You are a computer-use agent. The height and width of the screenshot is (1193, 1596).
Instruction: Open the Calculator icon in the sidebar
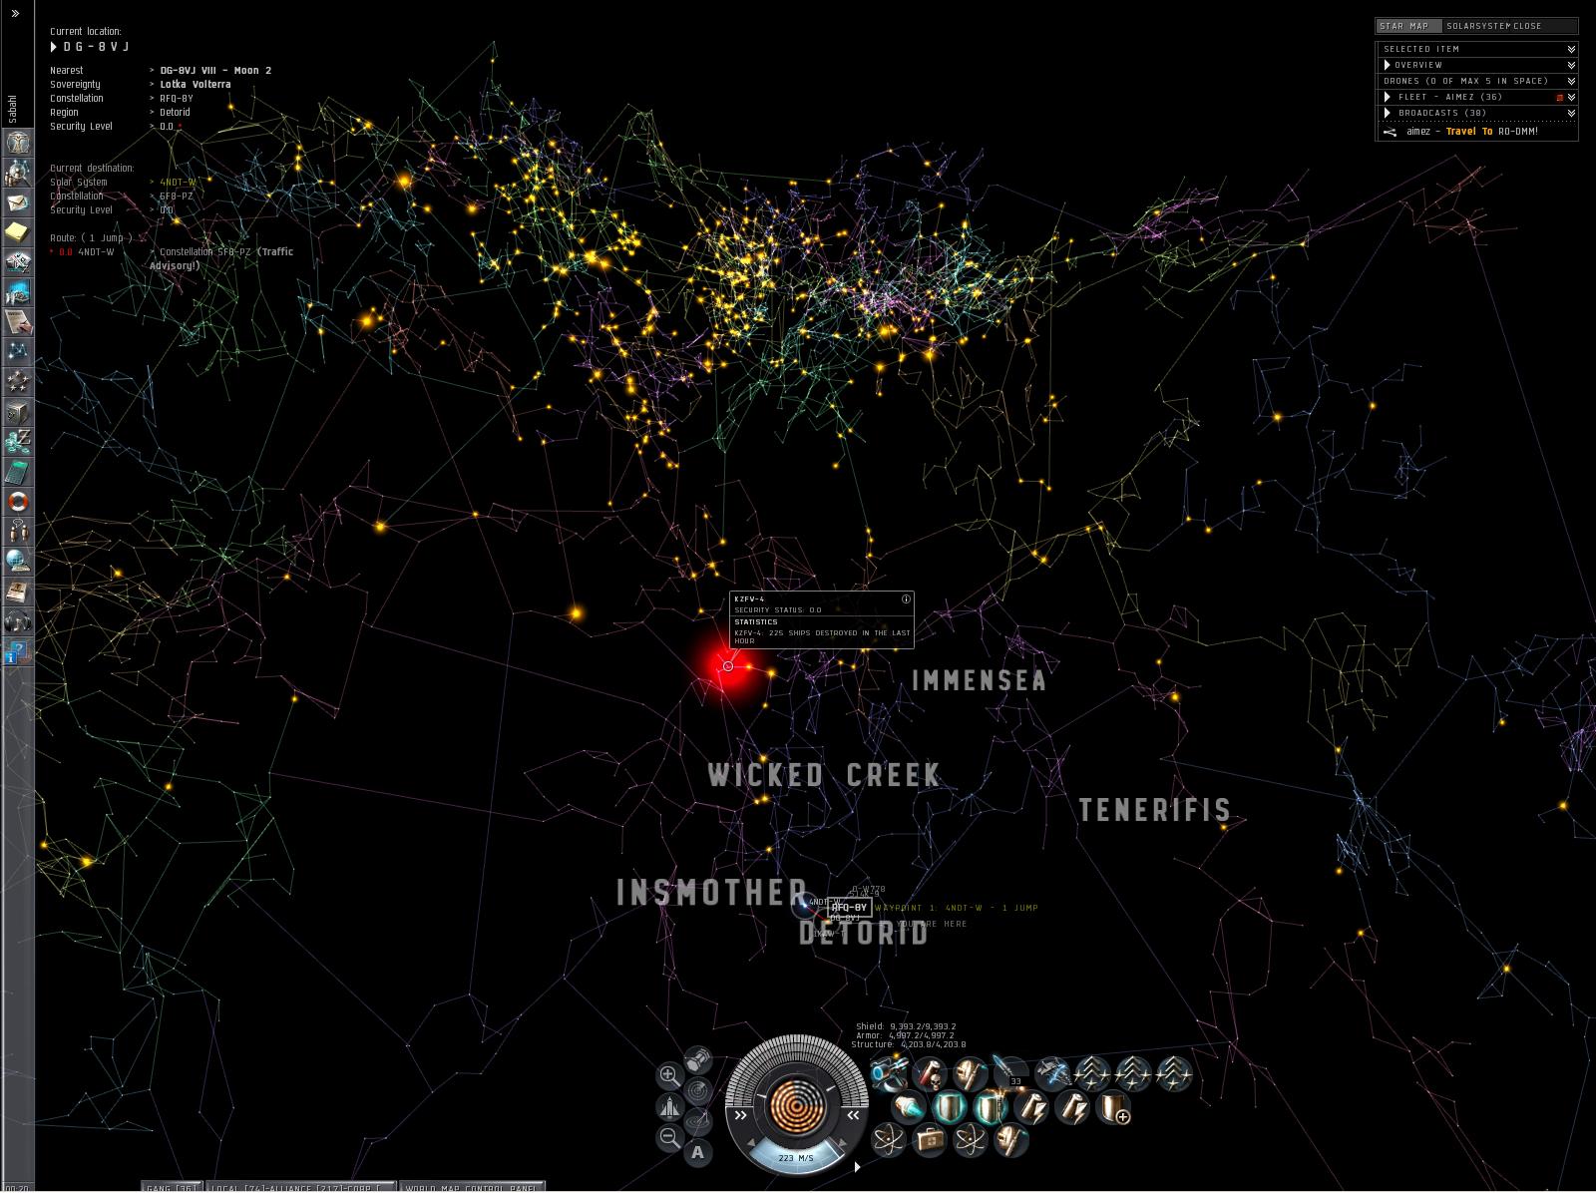coord(18,472)
